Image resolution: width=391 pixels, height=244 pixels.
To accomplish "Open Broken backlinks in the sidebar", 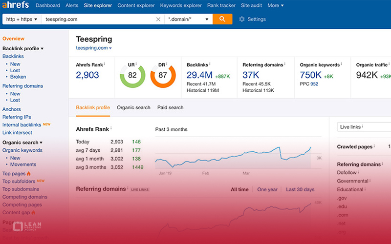I will 18,77.
